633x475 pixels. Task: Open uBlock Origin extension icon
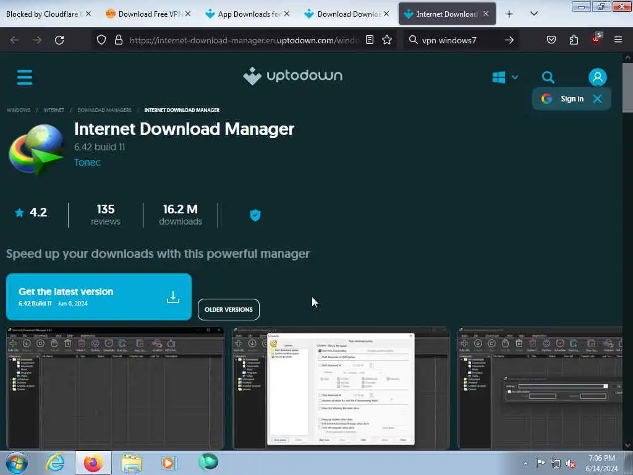click(x=597, y=39)
